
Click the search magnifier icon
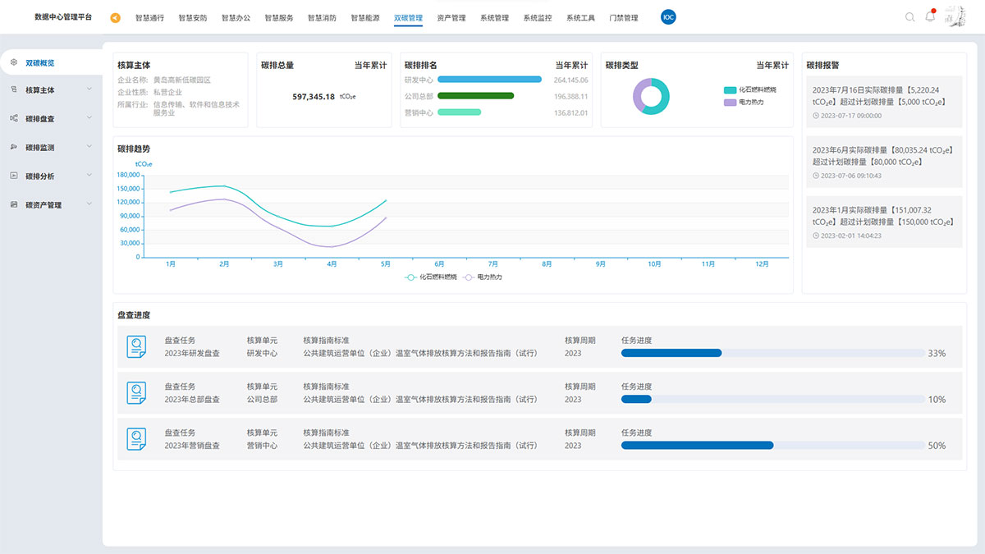pos(909,17)
